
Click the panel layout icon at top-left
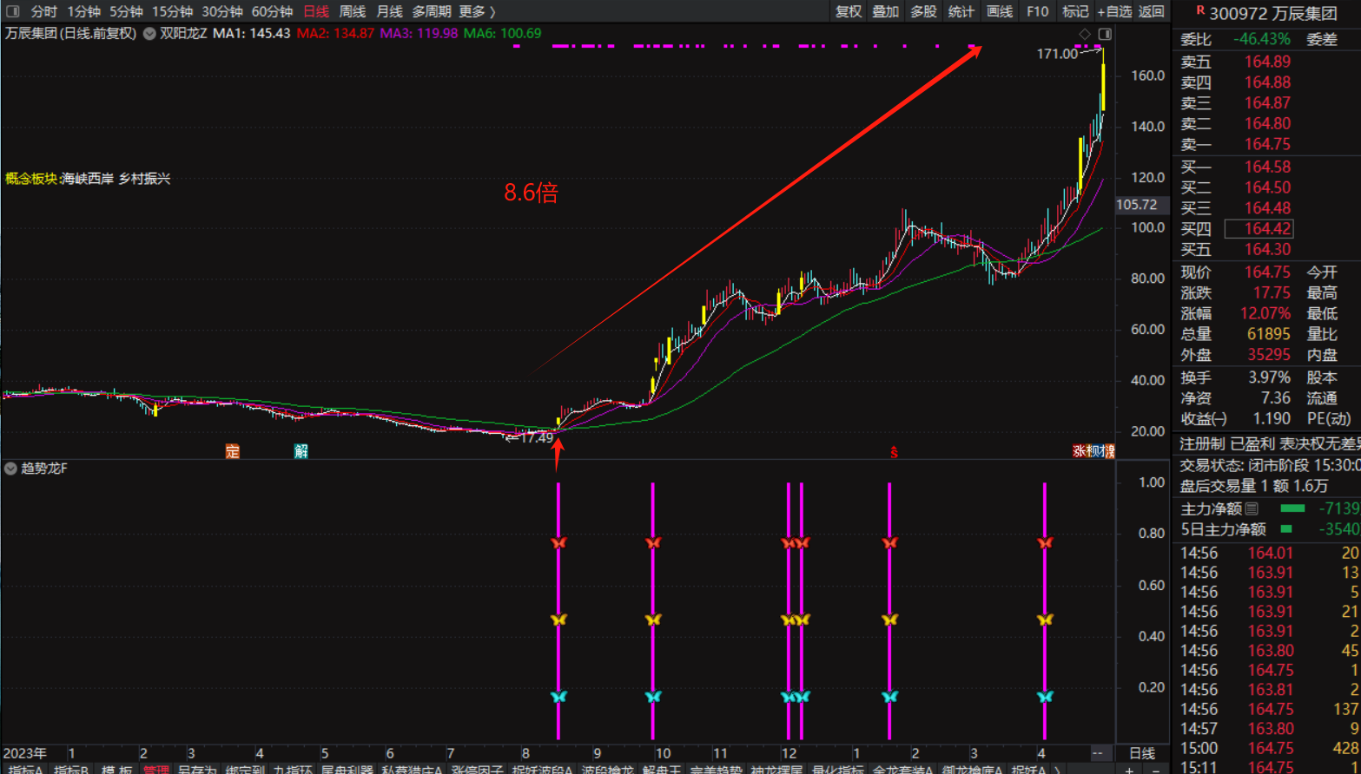pos(12,11)
